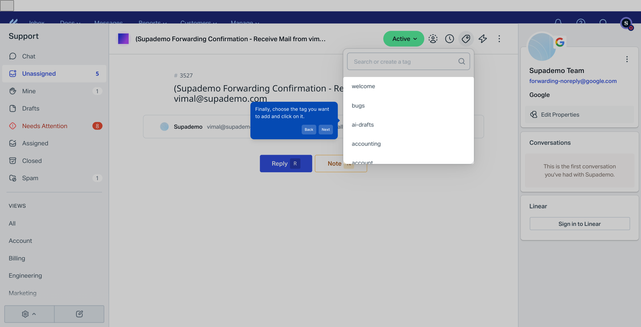
Task: Open the Reports dropdown in navigation
Action: tap(153, 22)
